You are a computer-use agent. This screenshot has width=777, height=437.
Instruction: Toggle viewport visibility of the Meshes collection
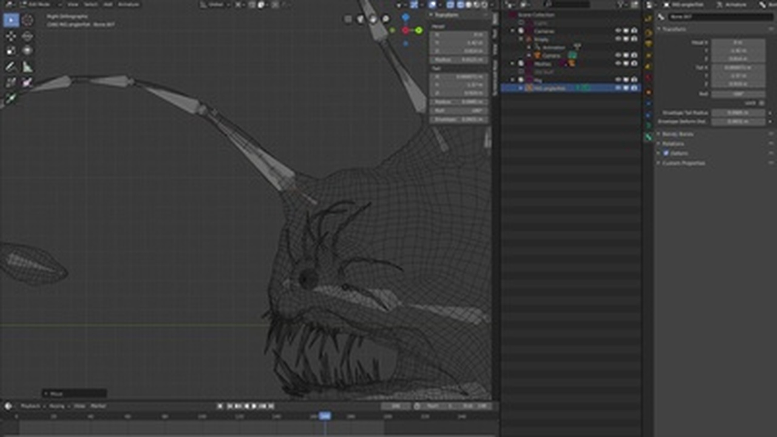coord(618,64)
